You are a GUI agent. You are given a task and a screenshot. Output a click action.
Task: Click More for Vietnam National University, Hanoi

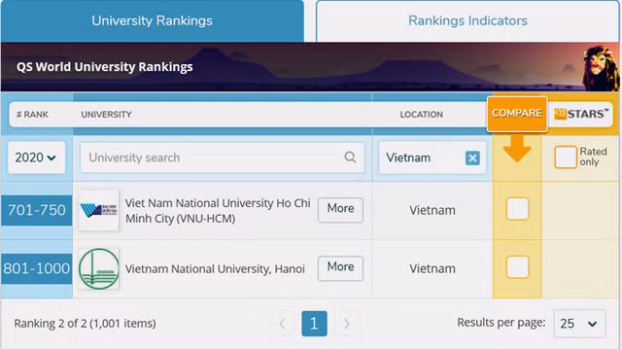coord(340,268)
